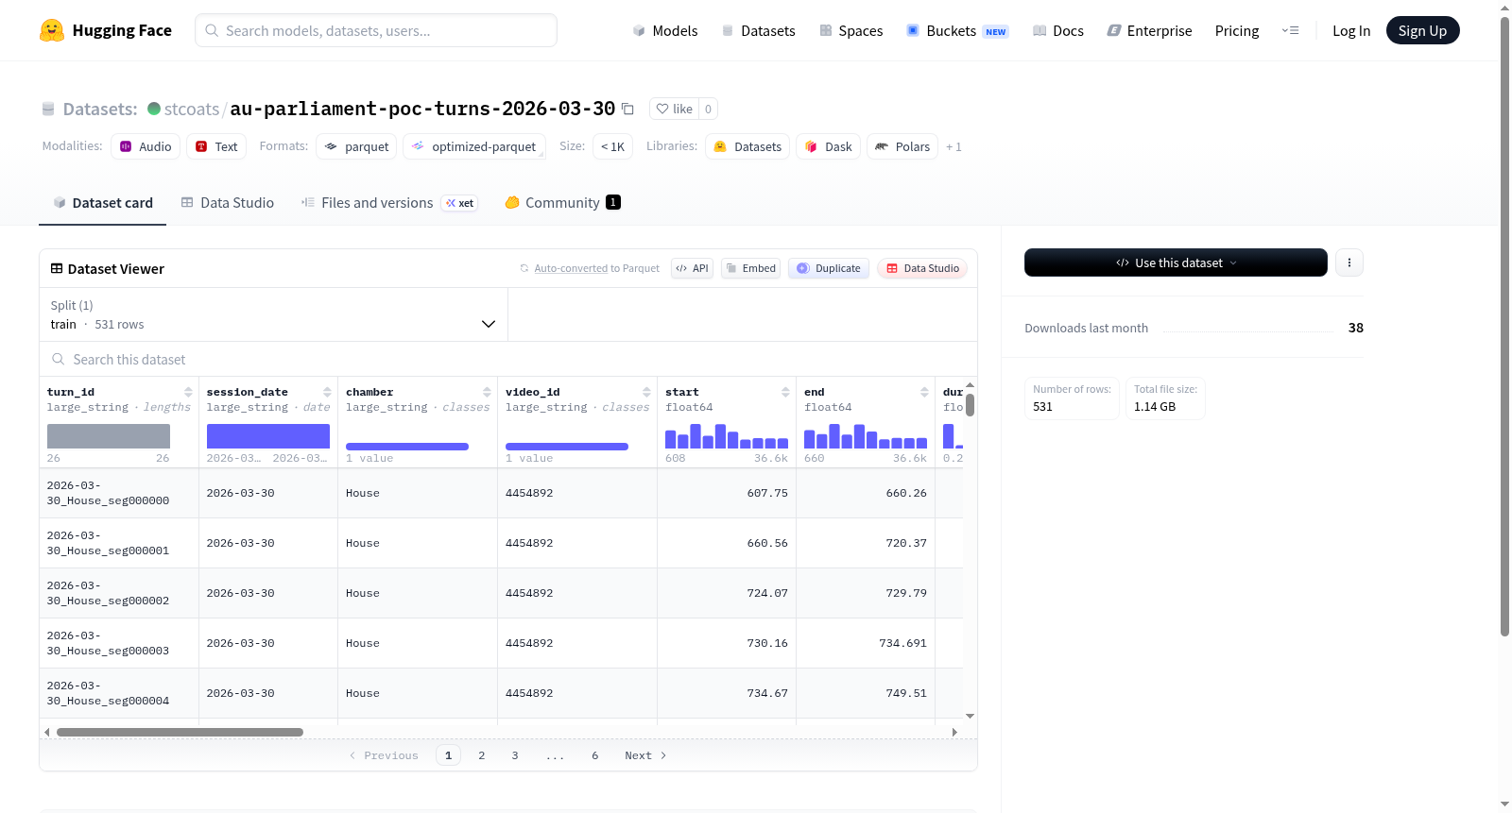Screen dimensions: 1512x813
Task: Filter by the Audio modality tag
Action: tap(146, 146)
